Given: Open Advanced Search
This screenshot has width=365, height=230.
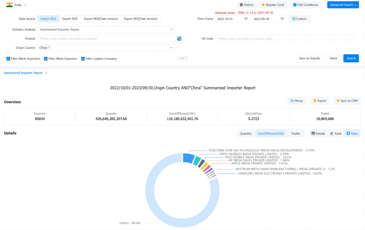Looking at the screenshot, I should [343, 5].
